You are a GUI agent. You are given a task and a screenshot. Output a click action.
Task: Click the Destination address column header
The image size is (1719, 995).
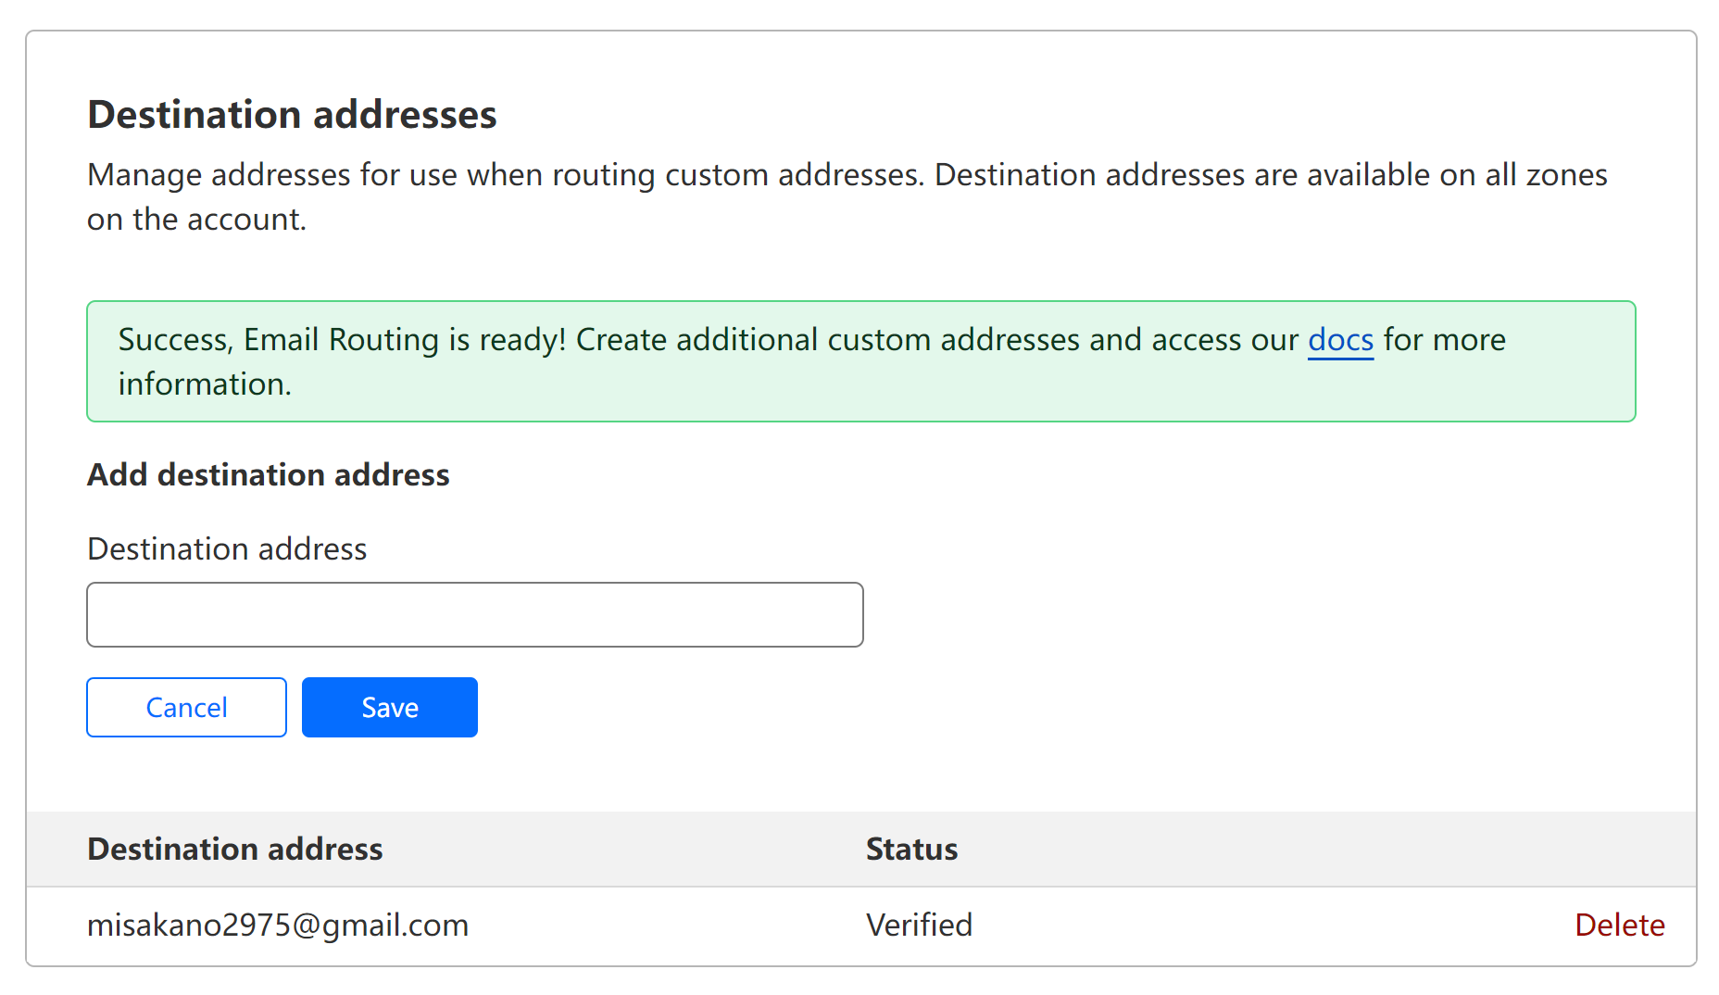point(234,849)
